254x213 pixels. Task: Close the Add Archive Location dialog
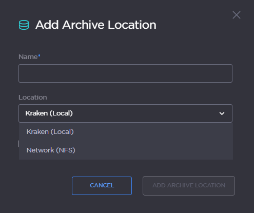[x=237, y=15]
